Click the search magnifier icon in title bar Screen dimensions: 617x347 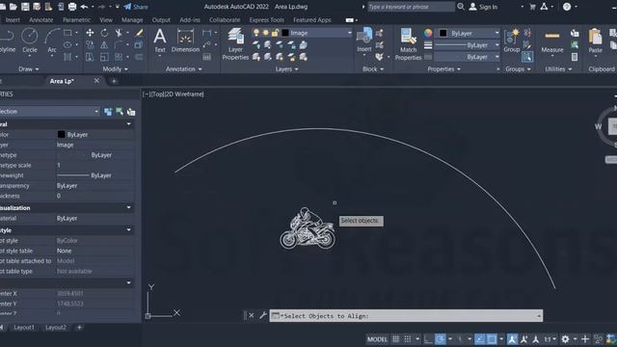(461, 7)
